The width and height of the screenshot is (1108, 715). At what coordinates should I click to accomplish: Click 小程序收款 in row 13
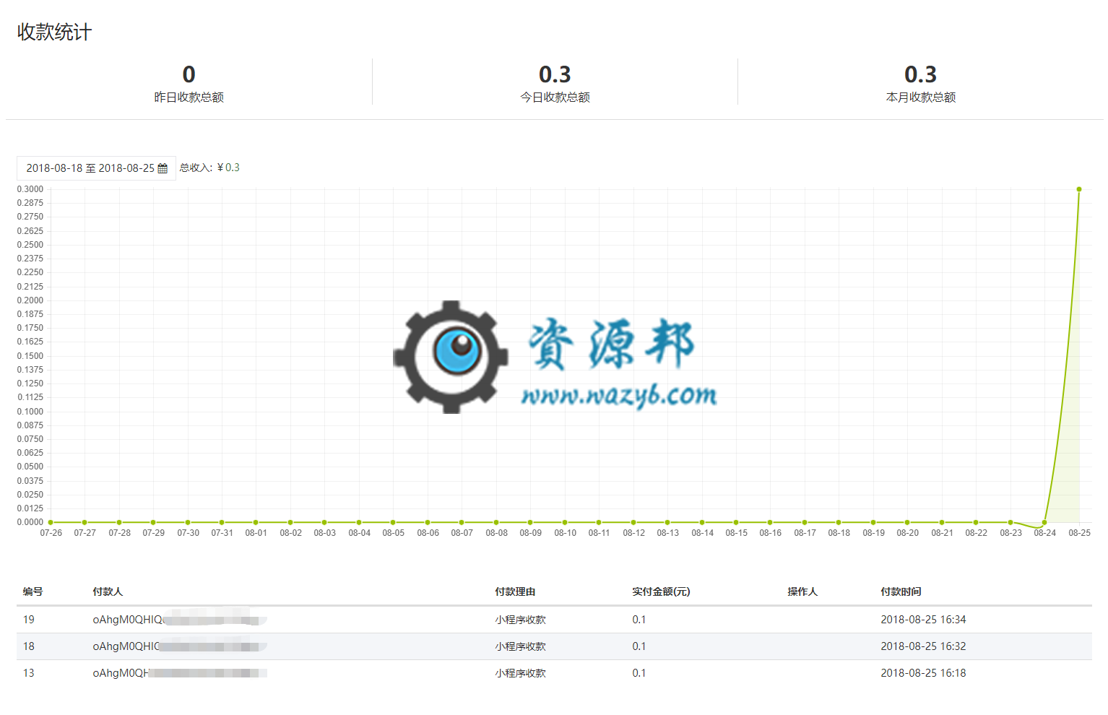point(520,673)
